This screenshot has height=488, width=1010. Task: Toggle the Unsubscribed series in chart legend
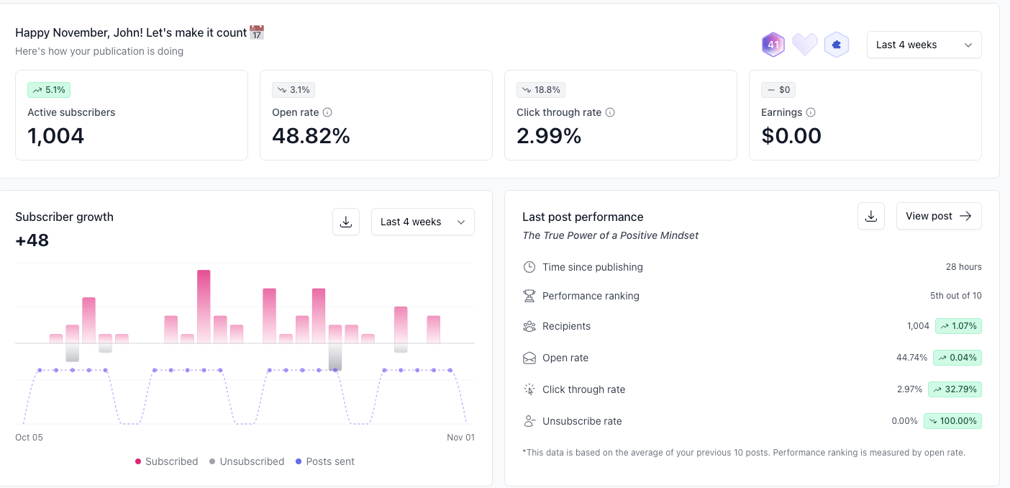tap(247, 461)
